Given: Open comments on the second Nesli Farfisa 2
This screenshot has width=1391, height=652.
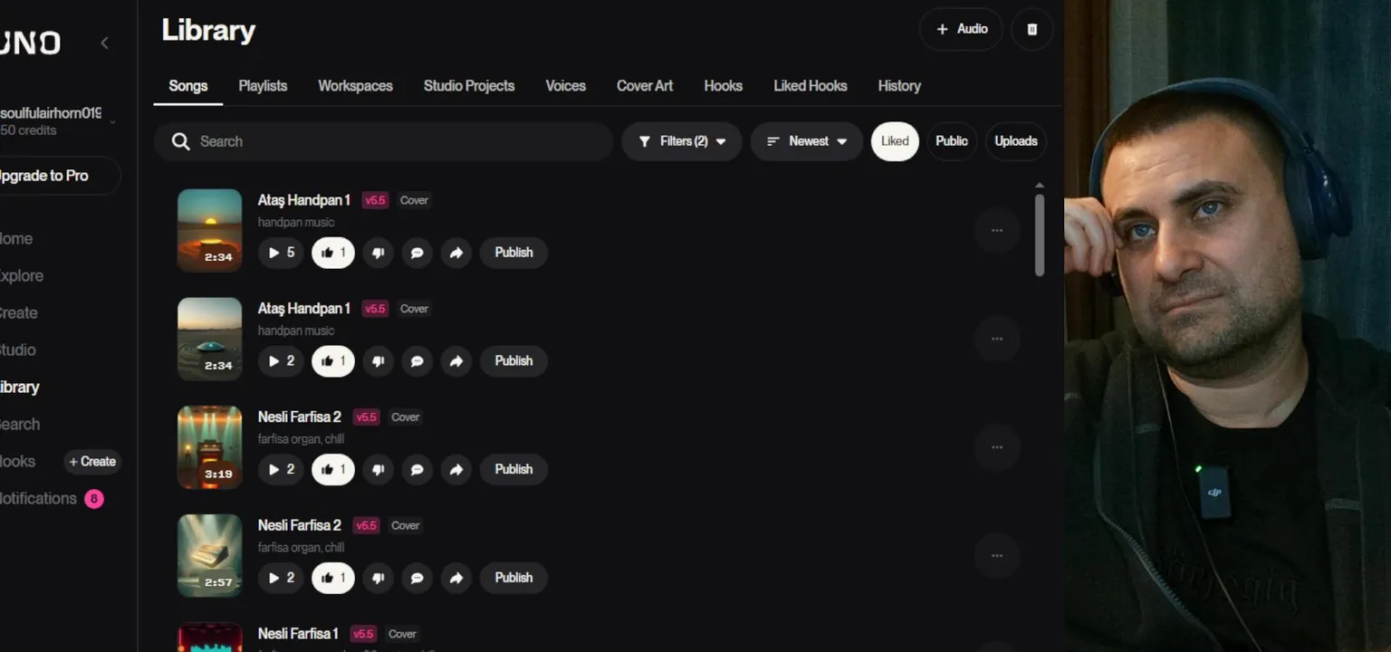Looking at the screenshot, I should 417,578.
